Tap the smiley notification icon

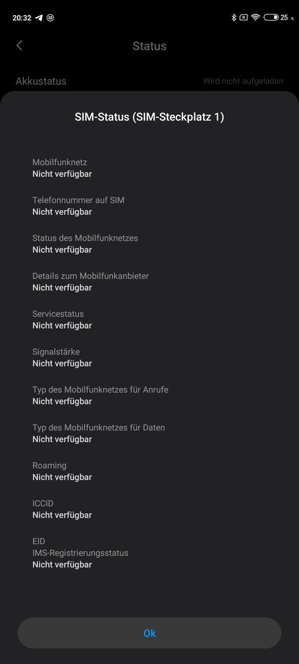[50, 18]
